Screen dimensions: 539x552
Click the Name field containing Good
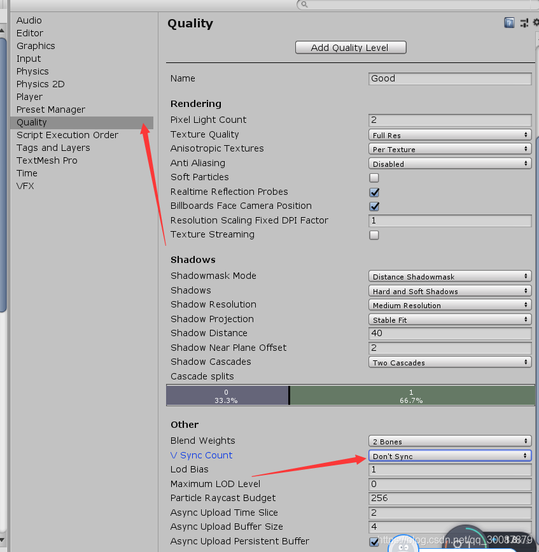coord(450,78)
